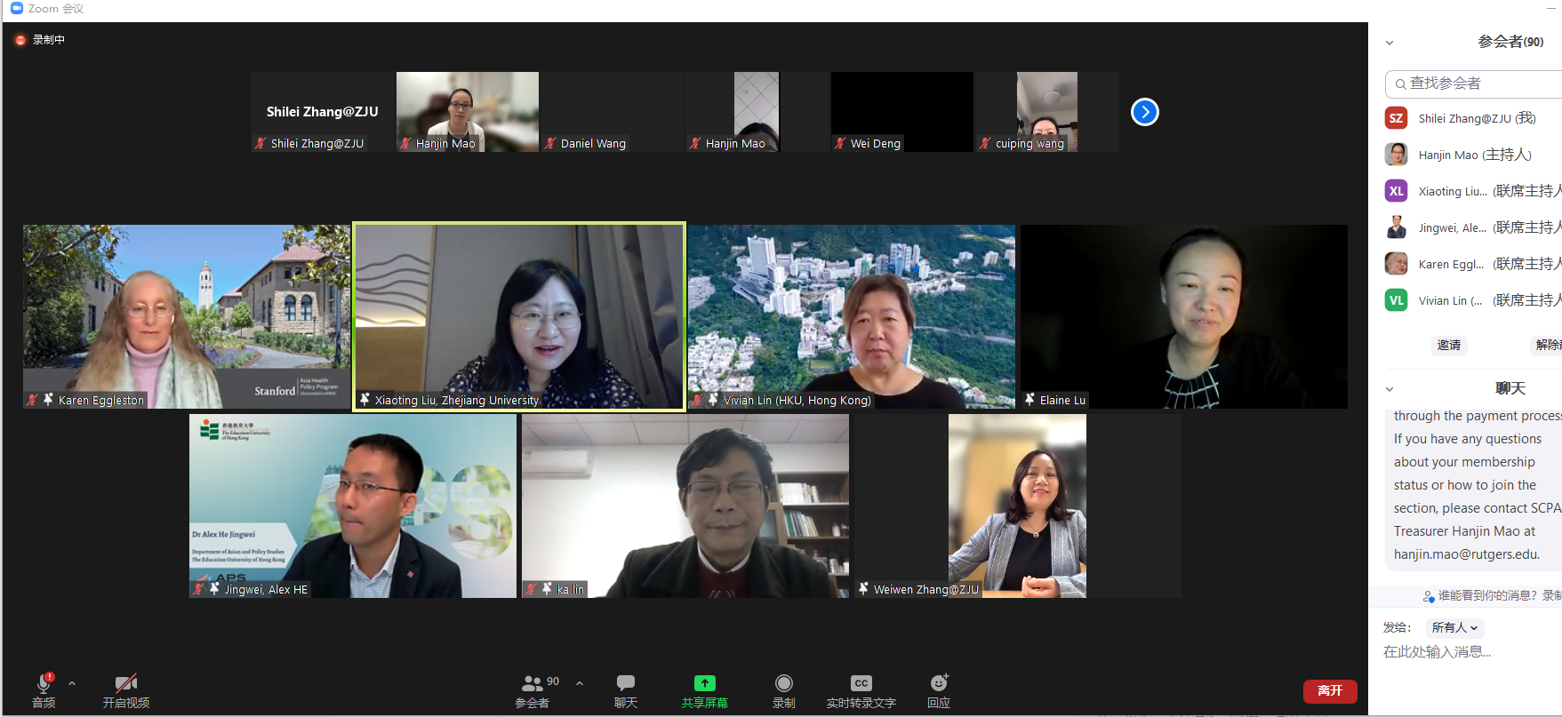
Task: Collapse the participants panel chevron
Action: (1390, 43)
